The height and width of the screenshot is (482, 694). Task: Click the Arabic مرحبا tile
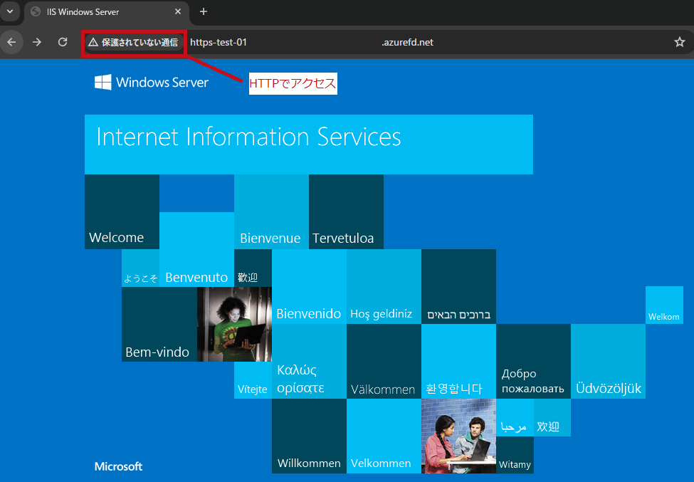(515, 417)
